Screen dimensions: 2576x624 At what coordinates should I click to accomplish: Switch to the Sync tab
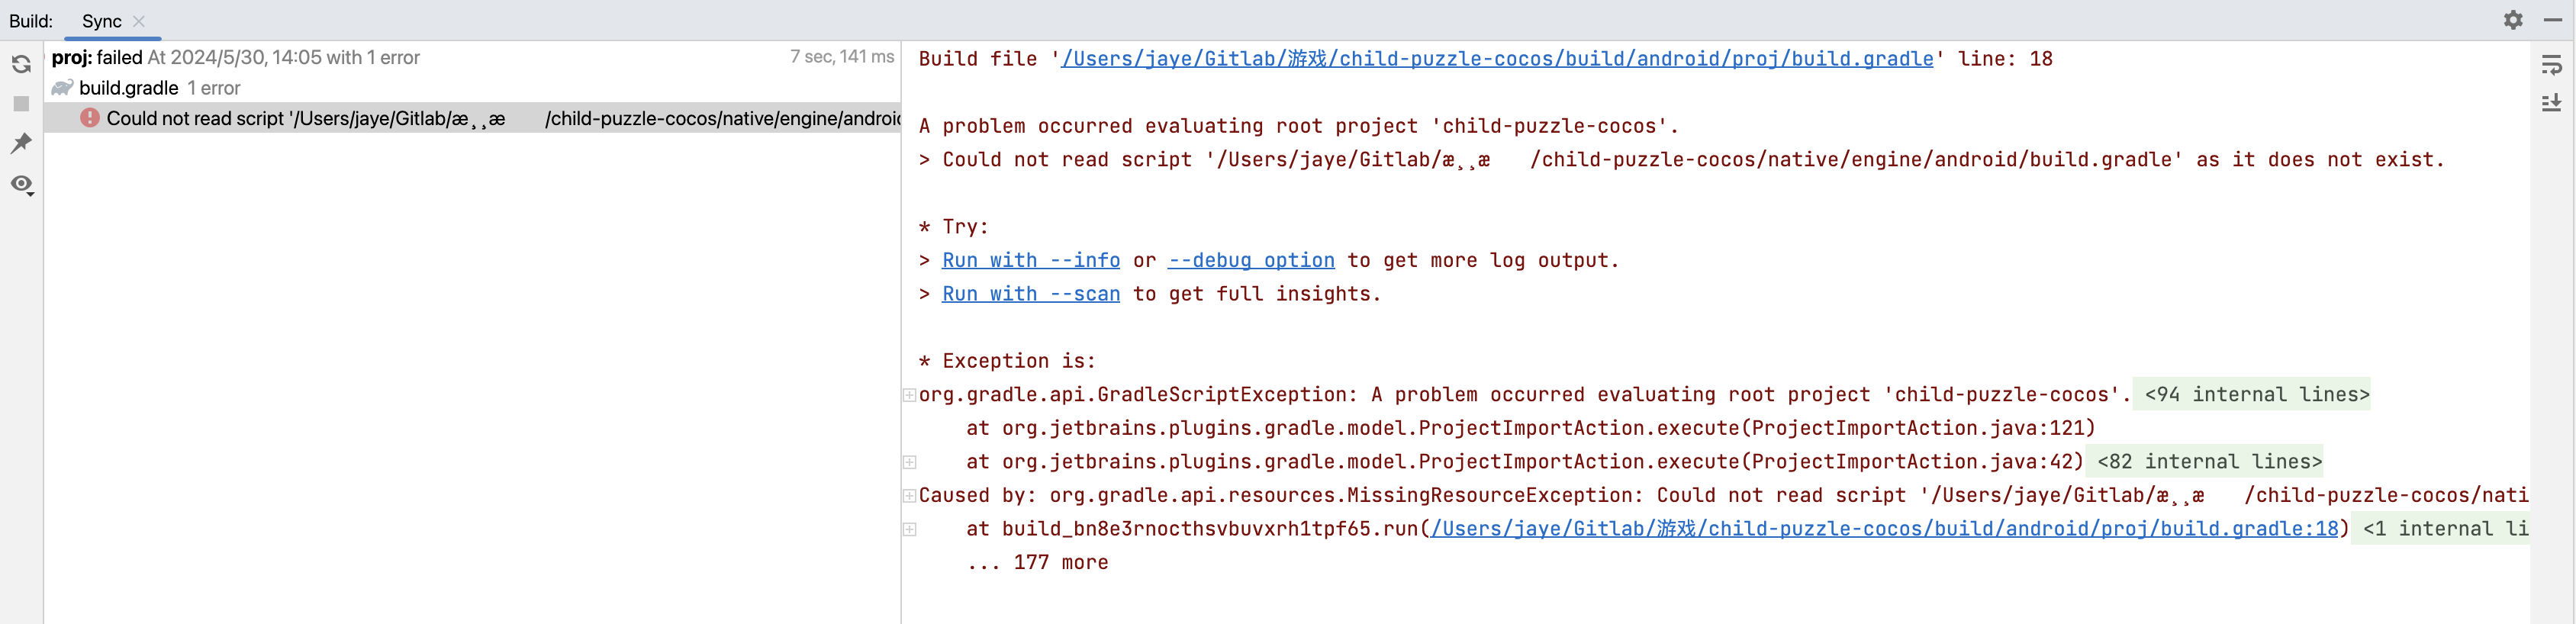coord(101,21)
